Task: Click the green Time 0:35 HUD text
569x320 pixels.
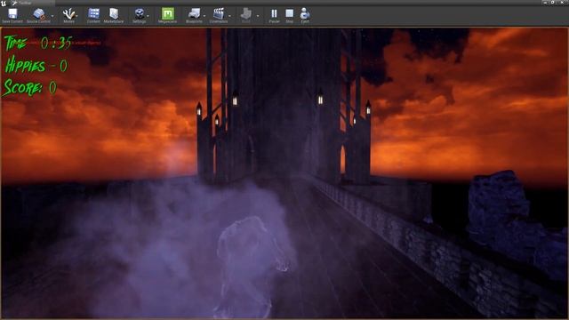Action: pos(38,44)
